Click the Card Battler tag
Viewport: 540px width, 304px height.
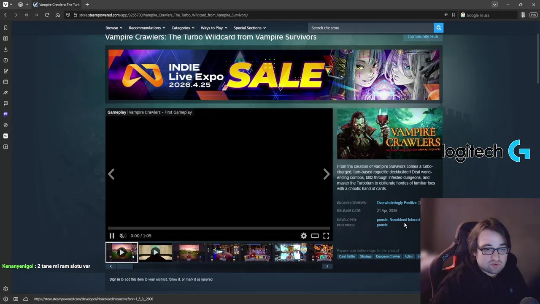(347, 256)
